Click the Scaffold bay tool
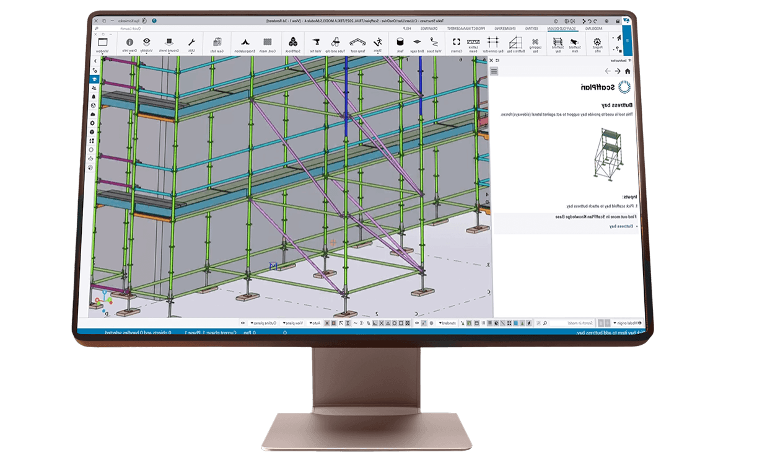 click(x=558, y=43)
